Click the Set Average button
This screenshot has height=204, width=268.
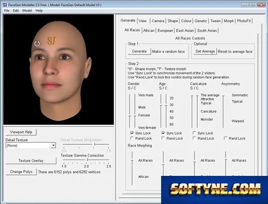click(x=205, y=51)
